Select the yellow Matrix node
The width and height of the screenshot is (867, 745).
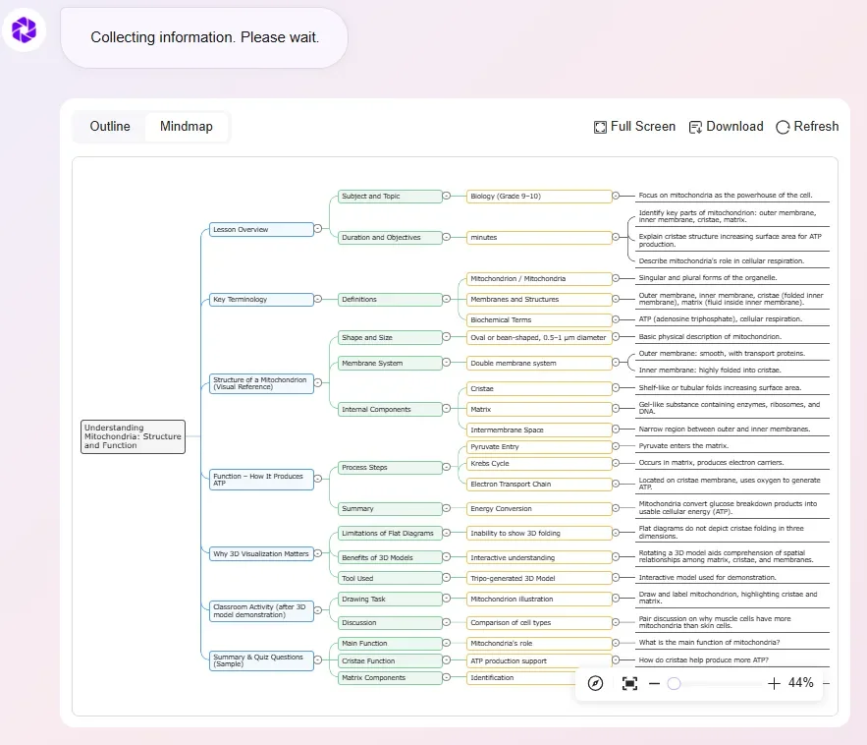coord(539,409)
